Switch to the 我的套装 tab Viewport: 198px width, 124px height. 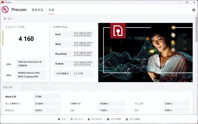click(x=37, y=10)
